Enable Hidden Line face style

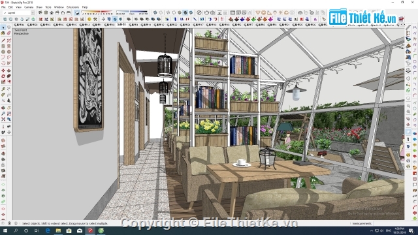174,12
